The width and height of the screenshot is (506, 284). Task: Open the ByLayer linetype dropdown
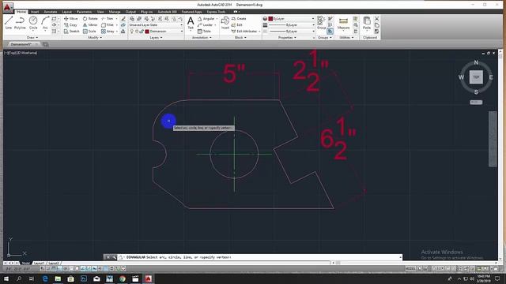(291, 32)
